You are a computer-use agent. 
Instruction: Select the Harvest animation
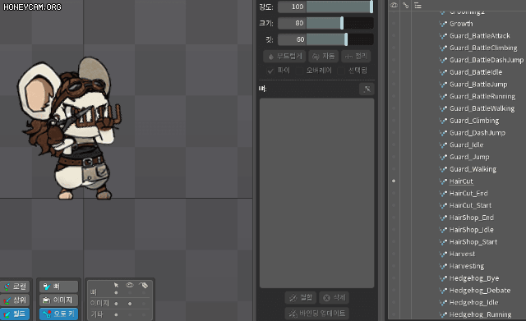[462, 254]
